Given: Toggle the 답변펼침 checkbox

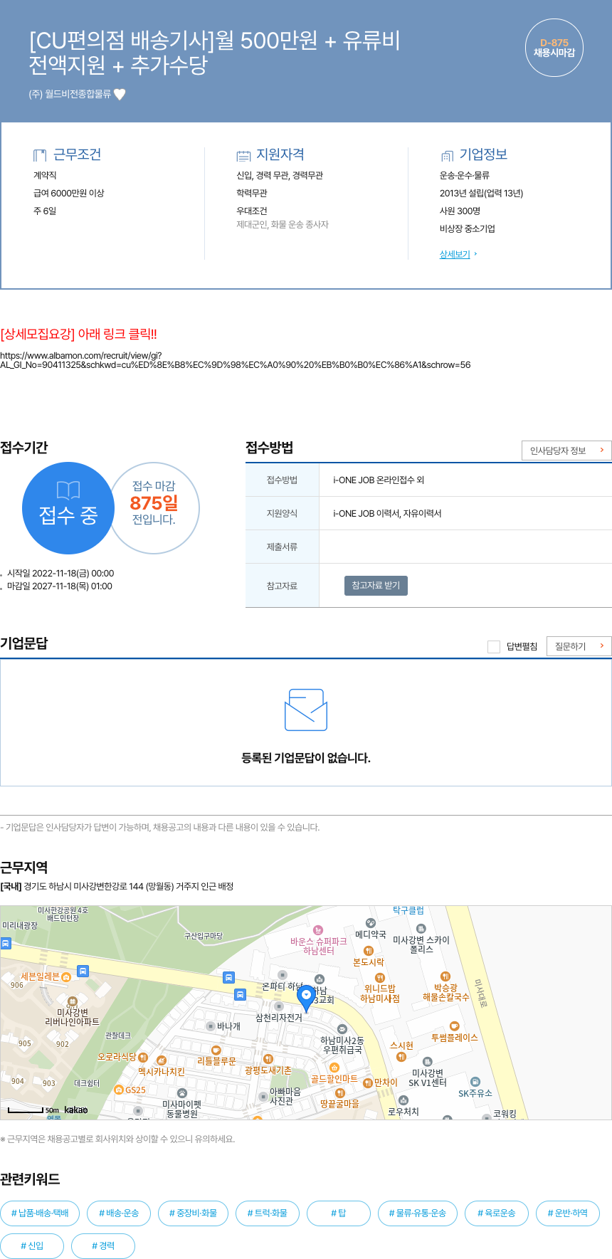Looking at the screenshot, I should 494,646.
